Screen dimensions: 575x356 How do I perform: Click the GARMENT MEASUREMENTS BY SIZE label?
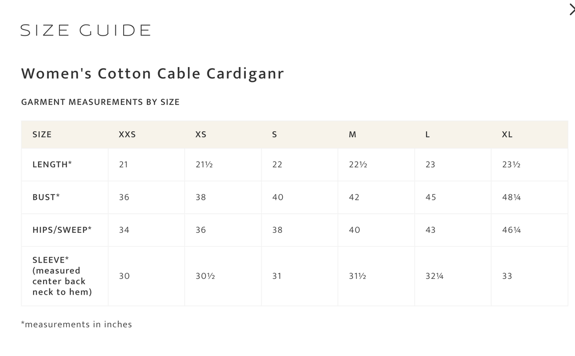click(100, 102)
